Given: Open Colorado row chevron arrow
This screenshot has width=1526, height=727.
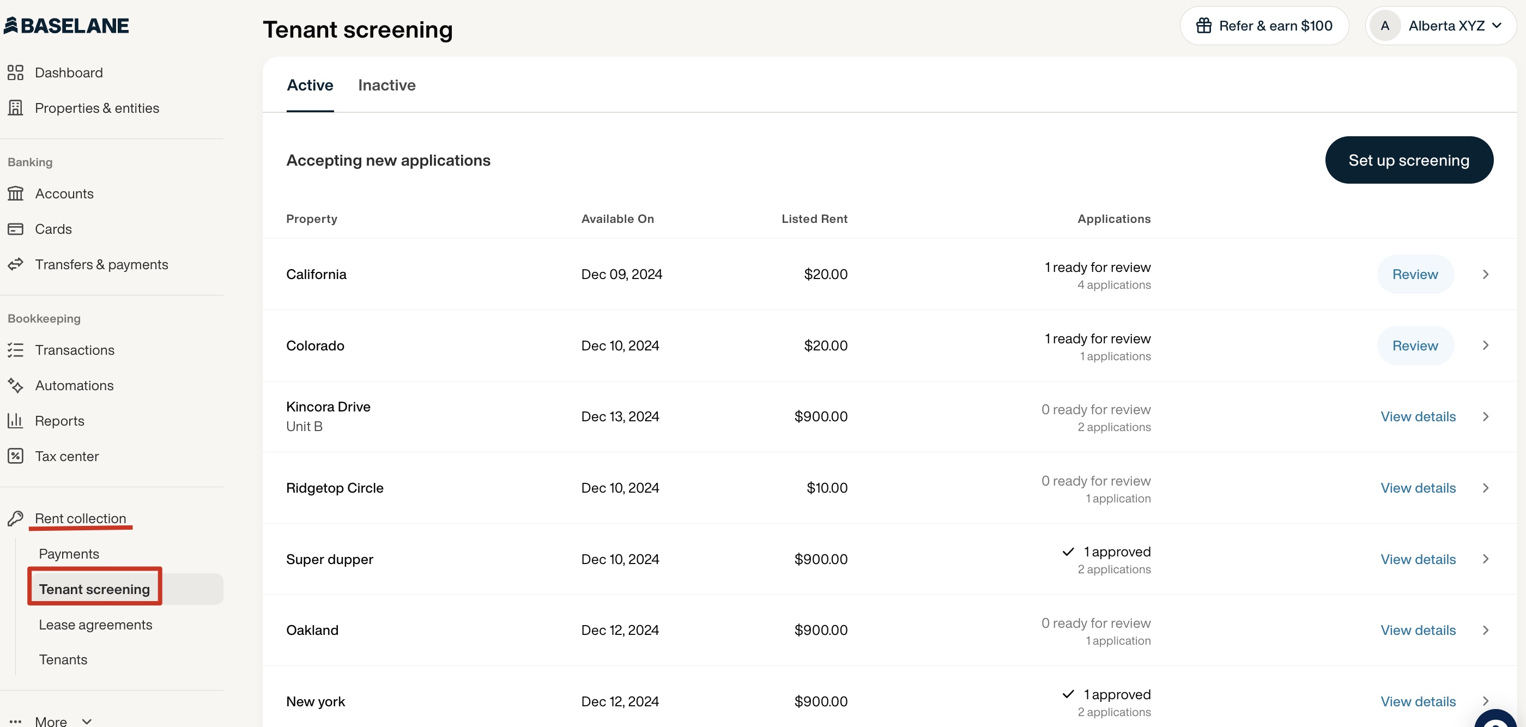Looking at the screenshot, I should (1486, 345).
